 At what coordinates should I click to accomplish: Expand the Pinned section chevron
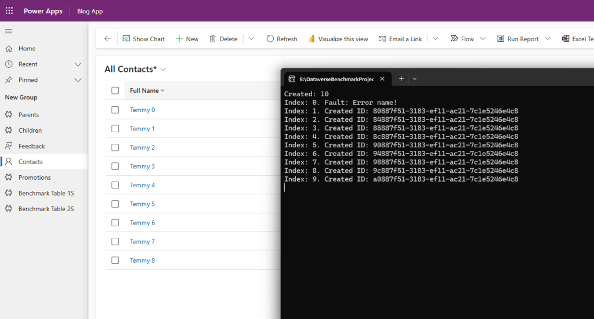[78, 80]
